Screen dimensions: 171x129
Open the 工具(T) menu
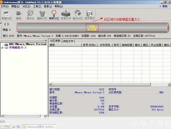pos(37,6)
